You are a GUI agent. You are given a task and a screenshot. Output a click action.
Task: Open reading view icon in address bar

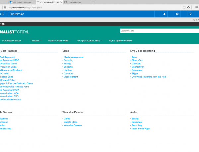pyautogui.click(x=184, y=8)
